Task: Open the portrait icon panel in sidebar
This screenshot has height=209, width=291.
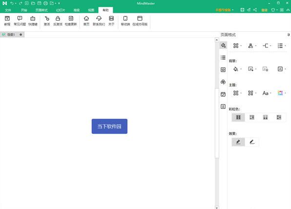Action: point(223,106)
